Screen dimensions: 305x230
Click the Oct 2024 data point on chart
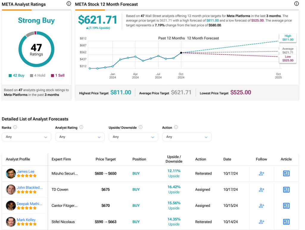[x=181, y=53]
